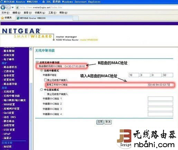Click the page icon in the address bar
This screenshot has width=178, height=150.
coord(18,8)
